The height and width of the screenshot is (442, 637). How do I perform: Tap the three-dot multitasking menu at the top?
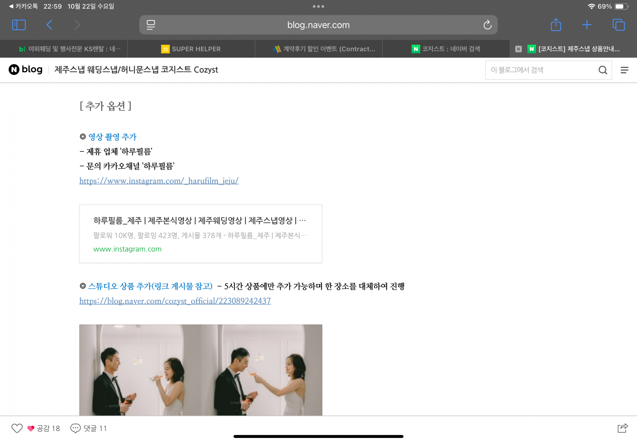[318, 6]
